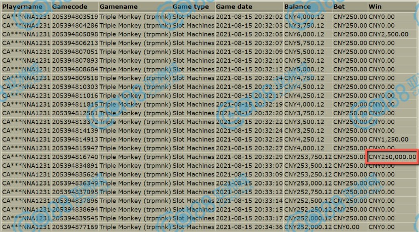Select the game date 2021-08-15 20:32:02
This screenshot has height=232, width=419.
pyautogui.click(x=249, y=16)
